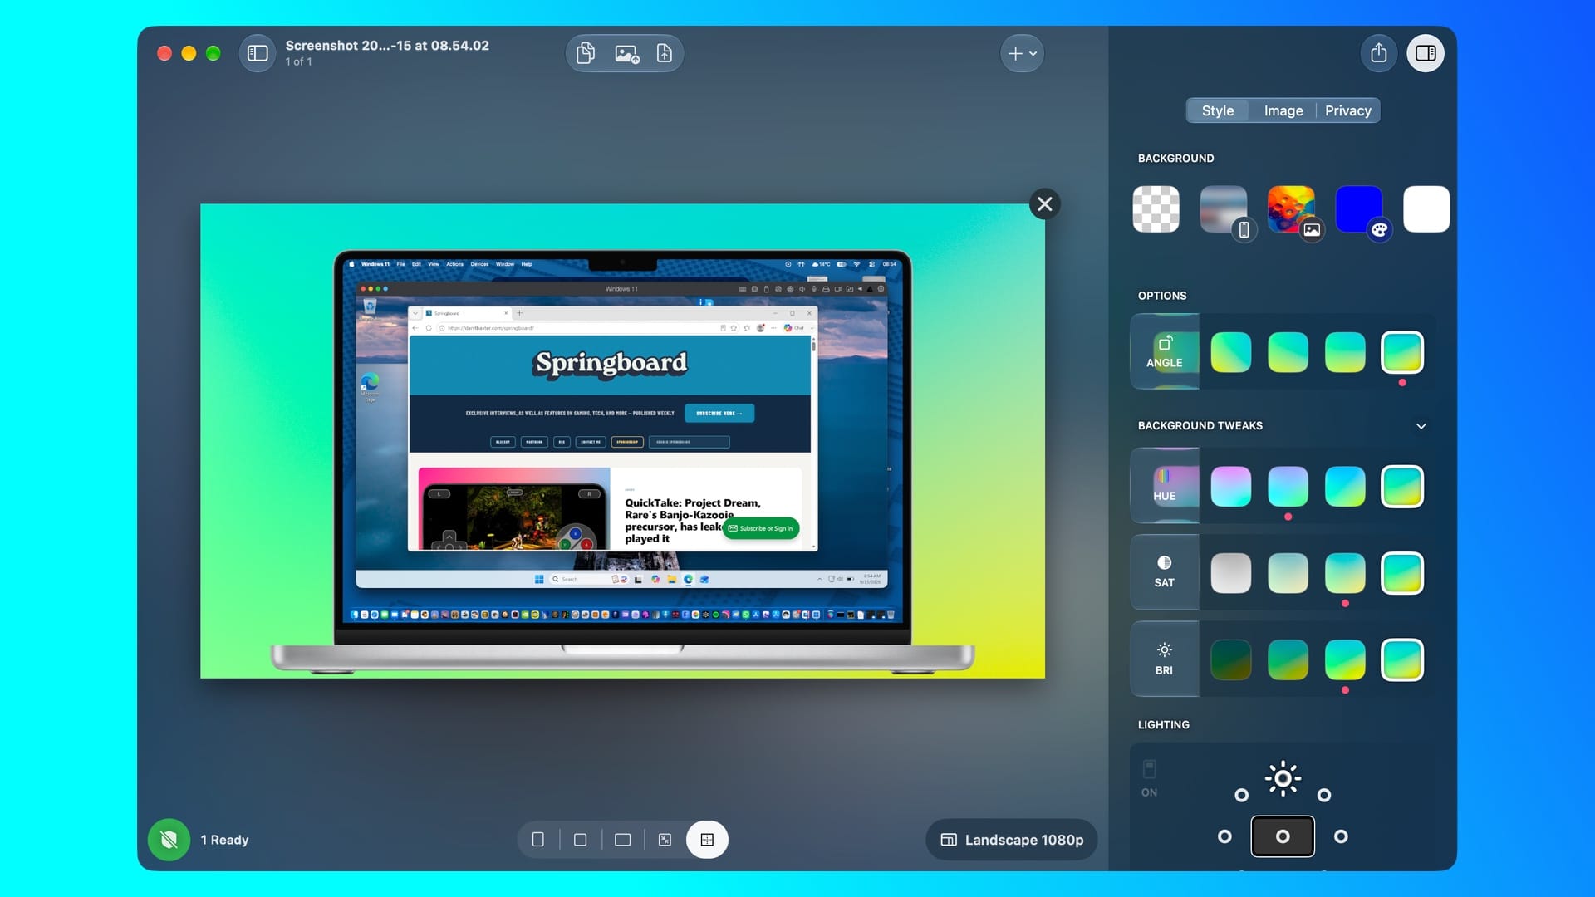Open the share button
The width and height of the screenshot is (1595, 897).
(1379, 53)
